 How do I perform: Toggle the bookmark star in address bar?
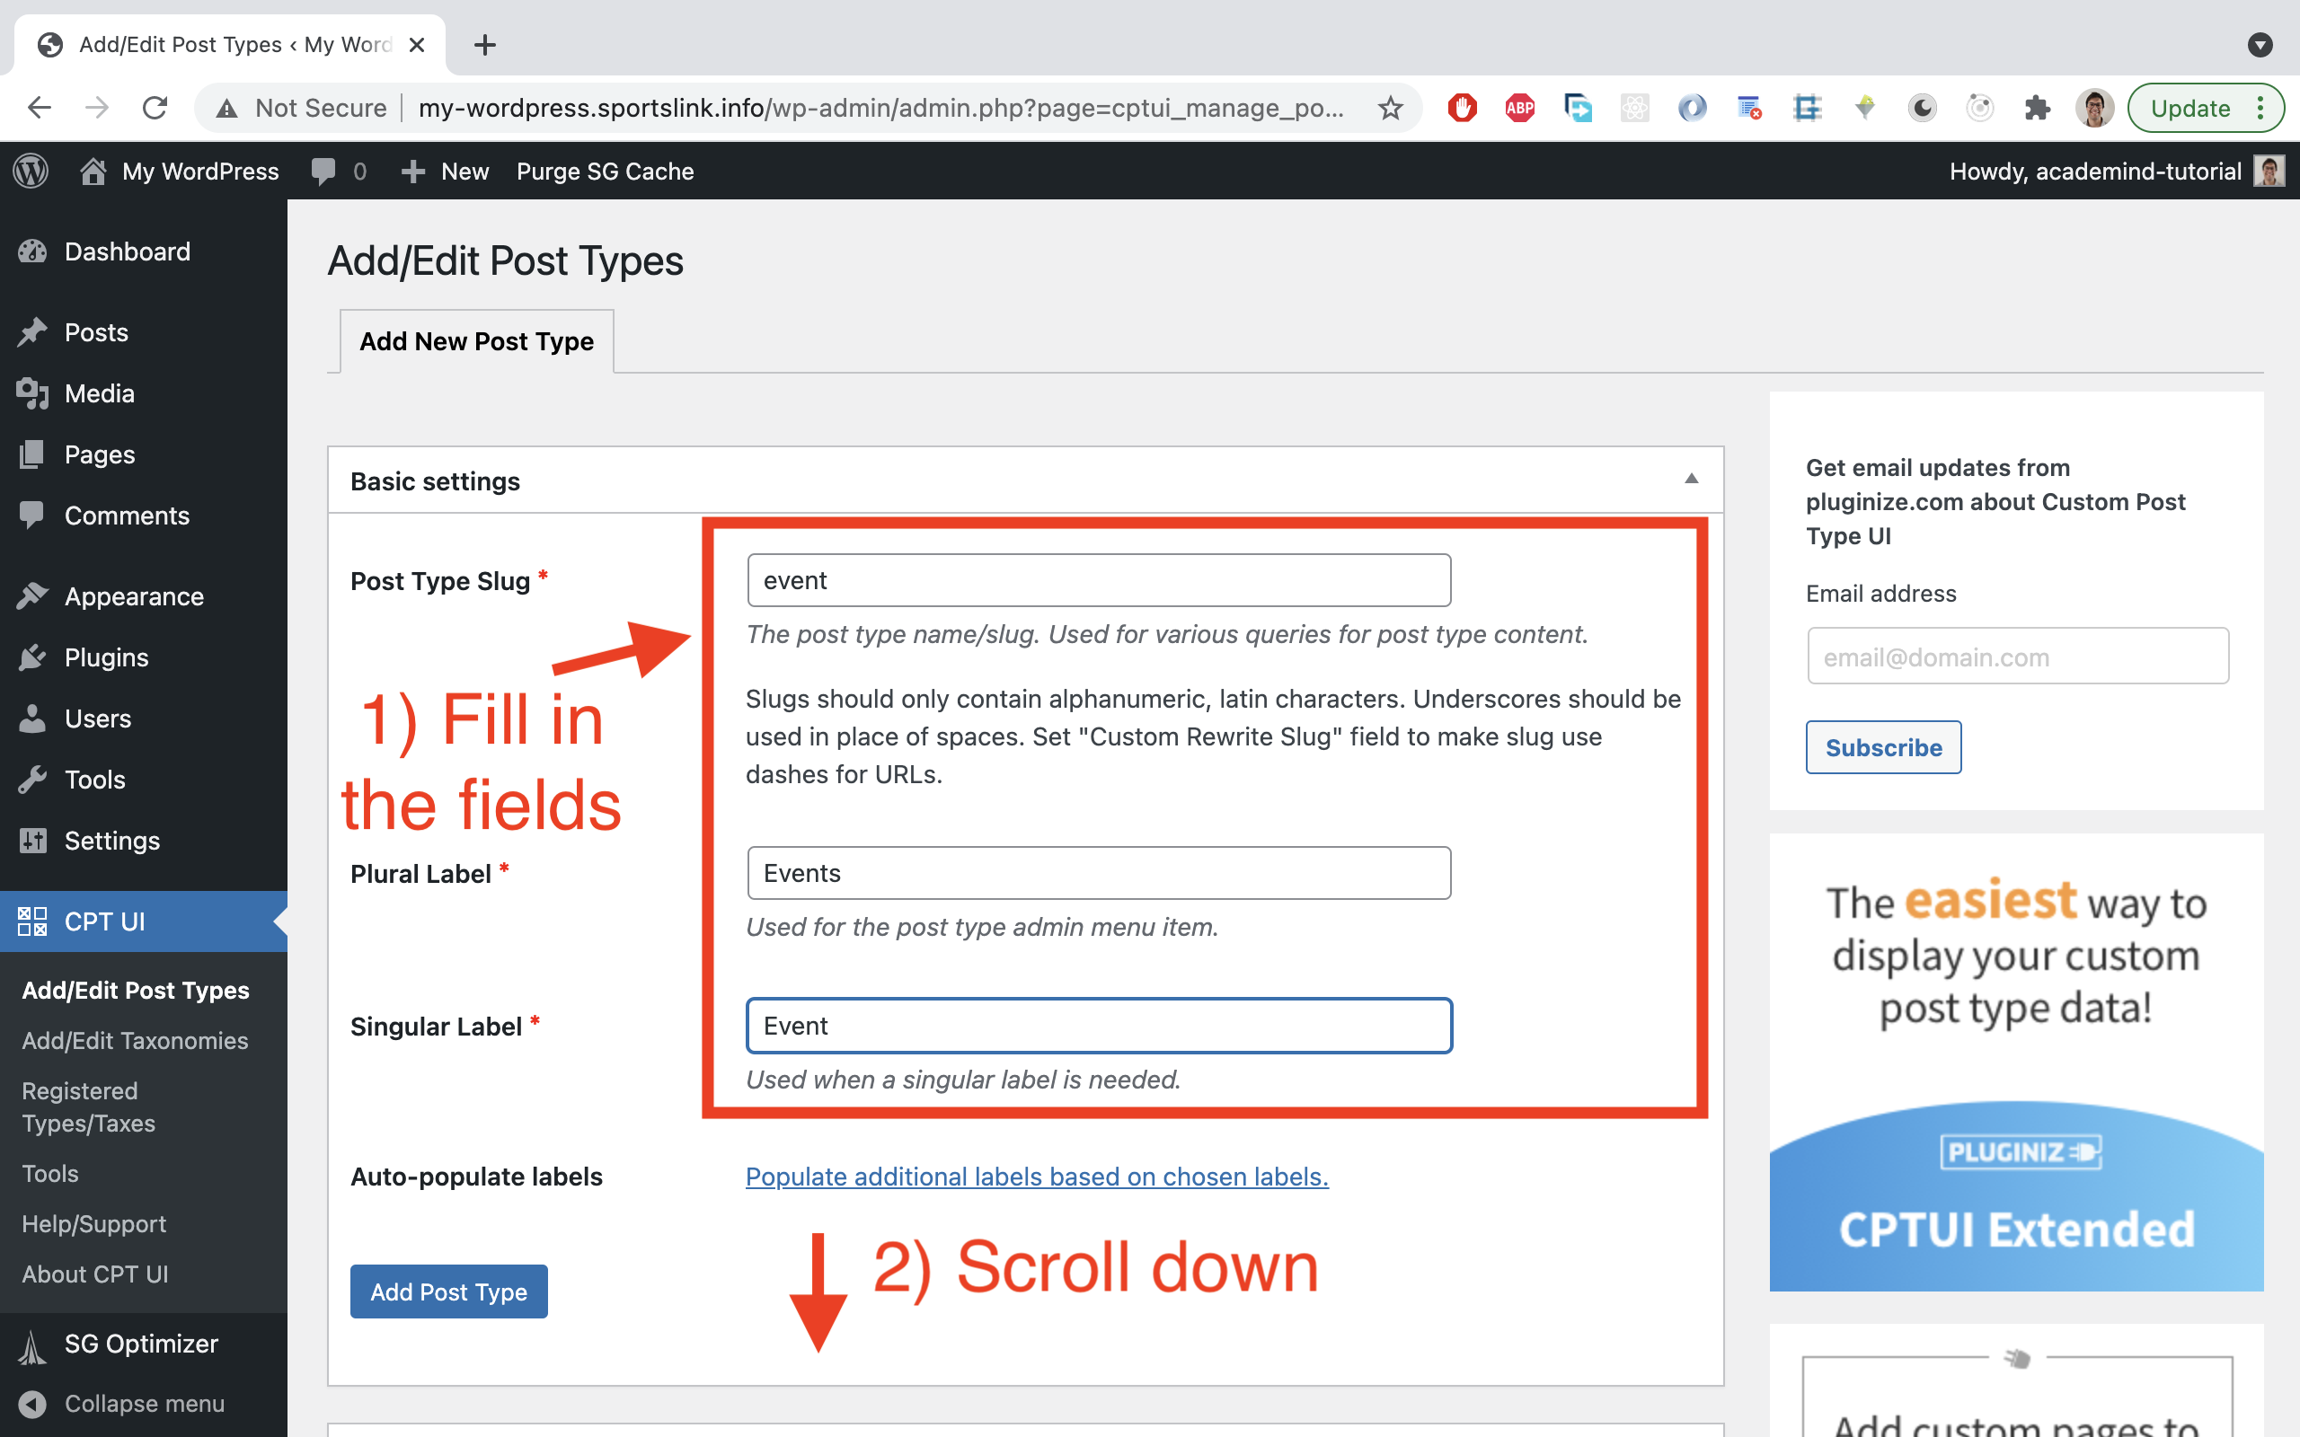[1391, 108]
